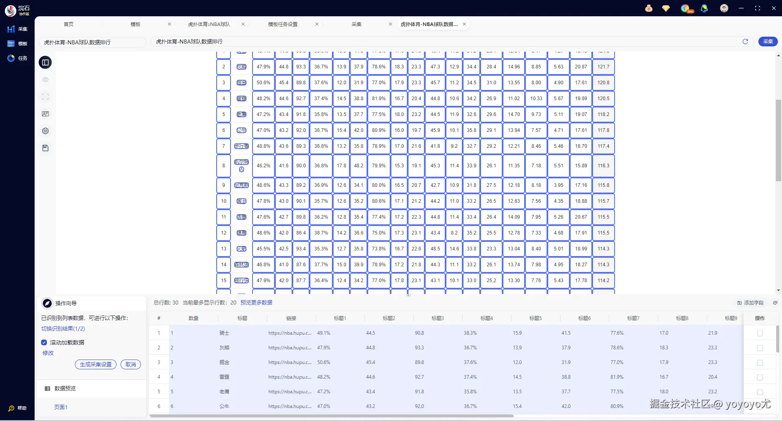Close the active 虎扑体育-NBA球队数据 tab
This screenshot has height=421, width=782.
click(464, 24)
